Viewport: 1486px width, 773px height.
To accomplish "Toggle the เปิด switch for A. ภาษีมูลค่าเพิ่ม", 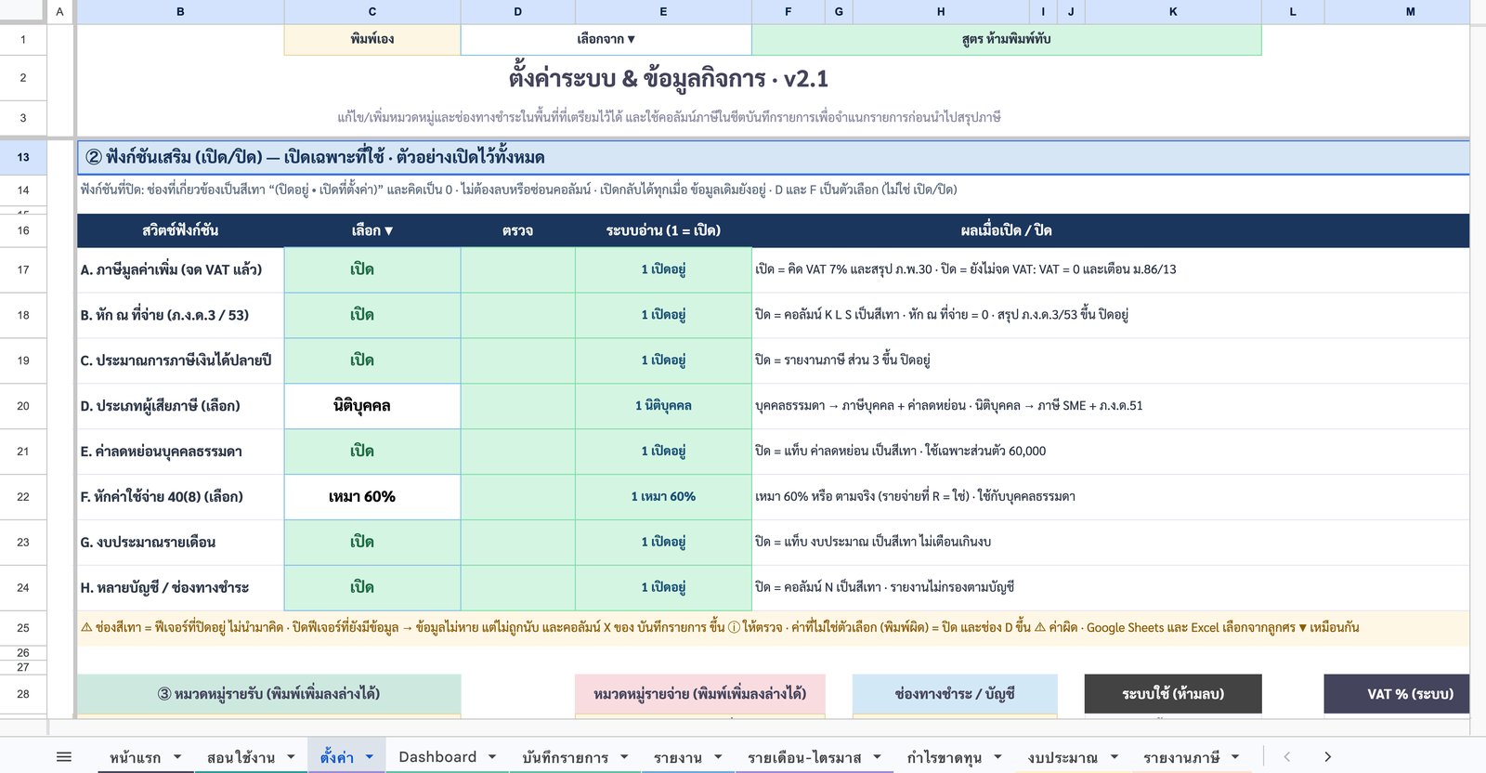I will [372, 269].
